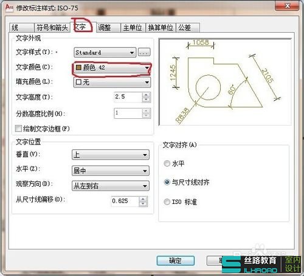Image resolution: width=304 pixels, height=276 pixels.
Task: Decrease 分数高度比例 with the down arrow
Action: pos(146,116)
